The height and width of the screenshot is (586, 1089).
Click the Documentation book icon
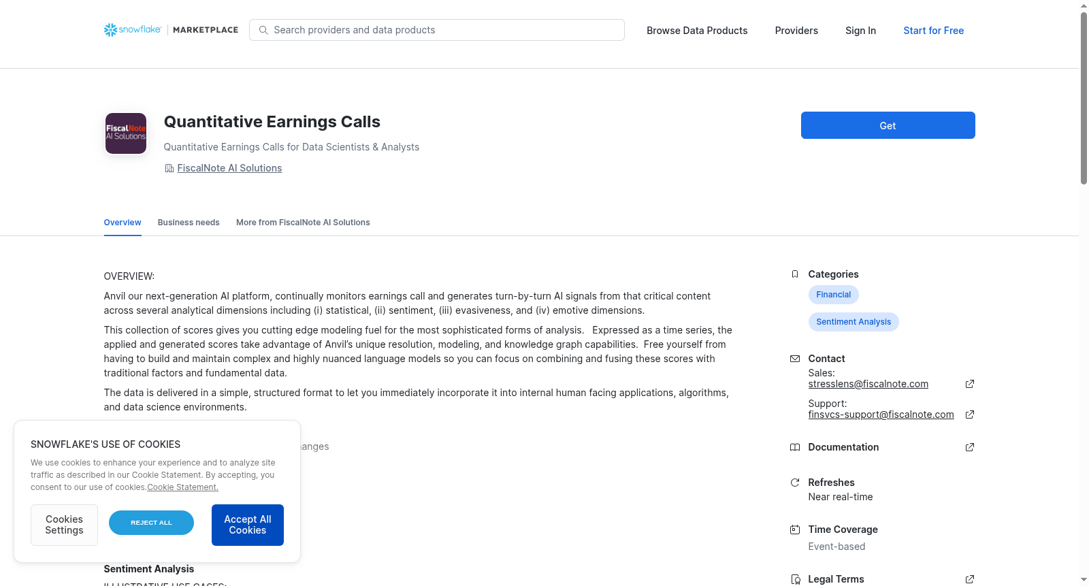point(795,447)
